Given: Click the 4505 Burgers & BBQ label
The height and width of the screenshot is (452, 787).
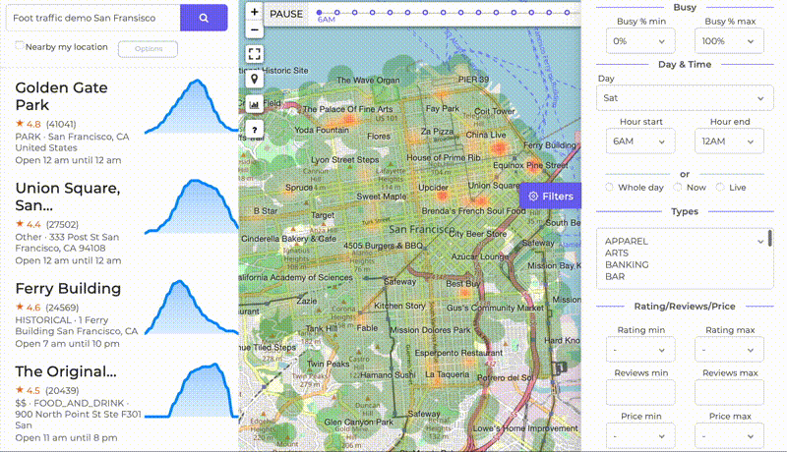Looking at the screenshot, I should (383, 246).
